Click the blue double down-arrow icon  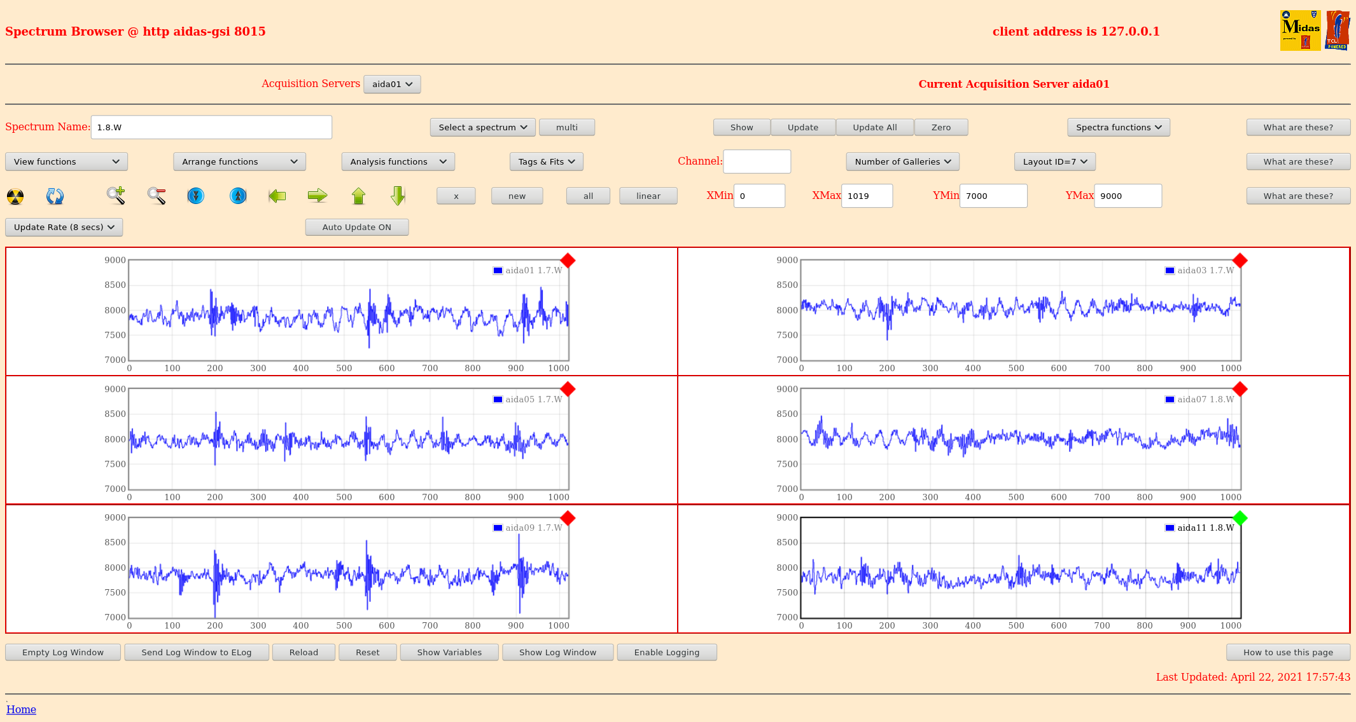196,196
